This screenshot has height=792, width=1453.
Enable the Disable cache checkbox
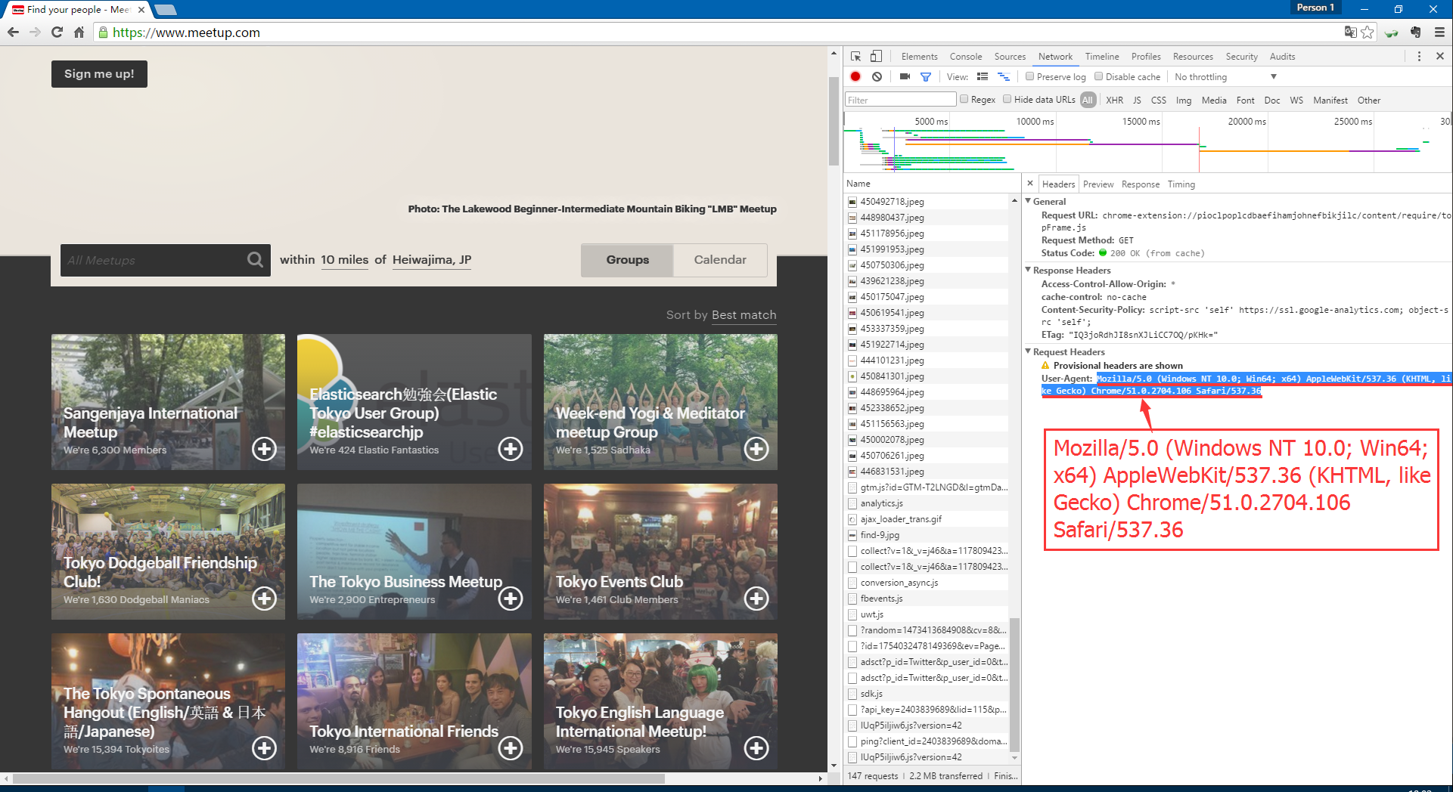[1099, 76]
